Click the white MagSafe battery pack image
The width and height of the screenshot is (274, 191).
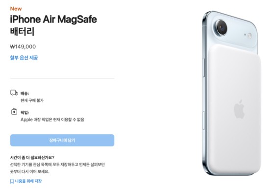point(234,108)
